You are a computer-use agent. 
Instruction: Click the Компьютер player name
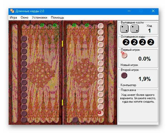pyautogui.click(x=128, y=85)
